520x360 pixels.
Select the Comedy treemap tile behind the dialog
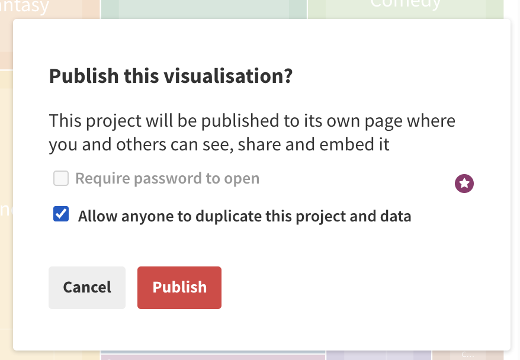[405, 9]
